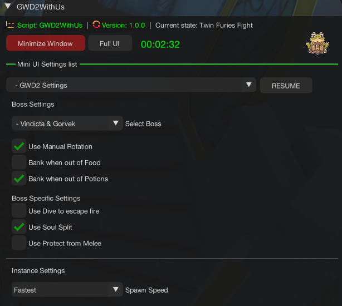Click the Current state status text

(204, 25)
